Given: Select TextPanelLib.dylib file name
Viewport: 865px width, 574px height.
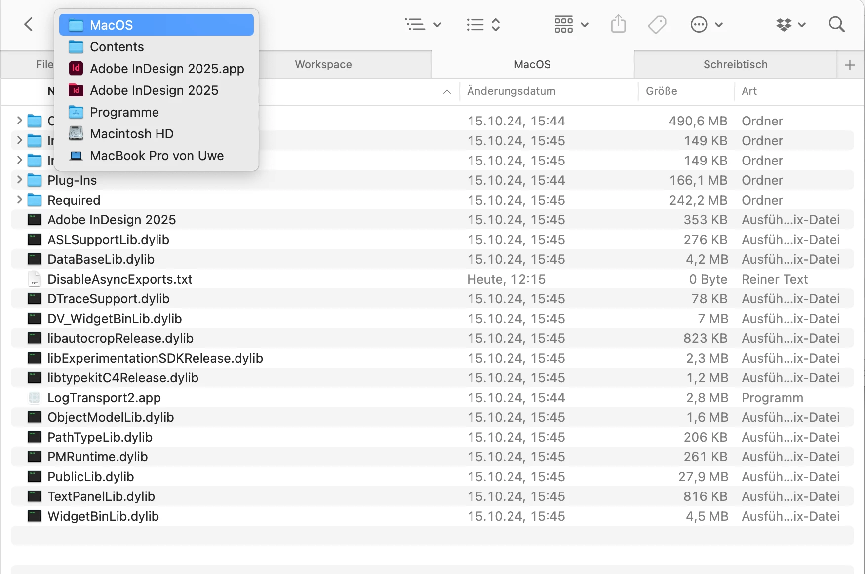Looking at the screenshot, I should [101, 496].
